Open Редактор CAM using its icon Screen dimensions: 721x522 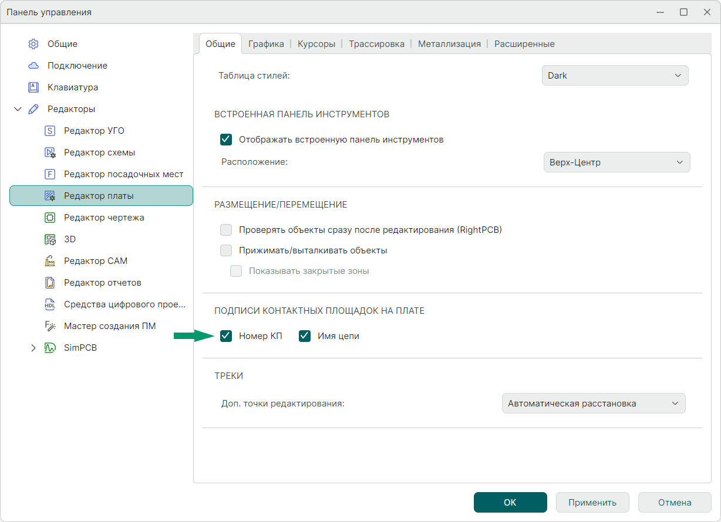coord(50,261)
